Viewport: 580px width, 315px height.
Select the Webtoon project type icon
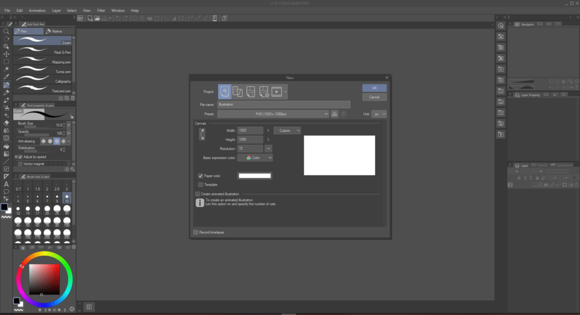click(237, 92)
